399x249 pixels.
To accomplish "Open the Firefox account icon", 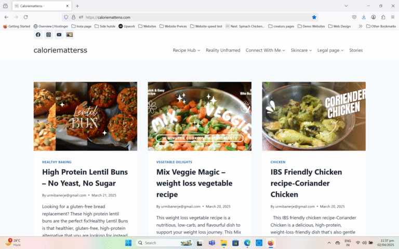I will 374,17.
